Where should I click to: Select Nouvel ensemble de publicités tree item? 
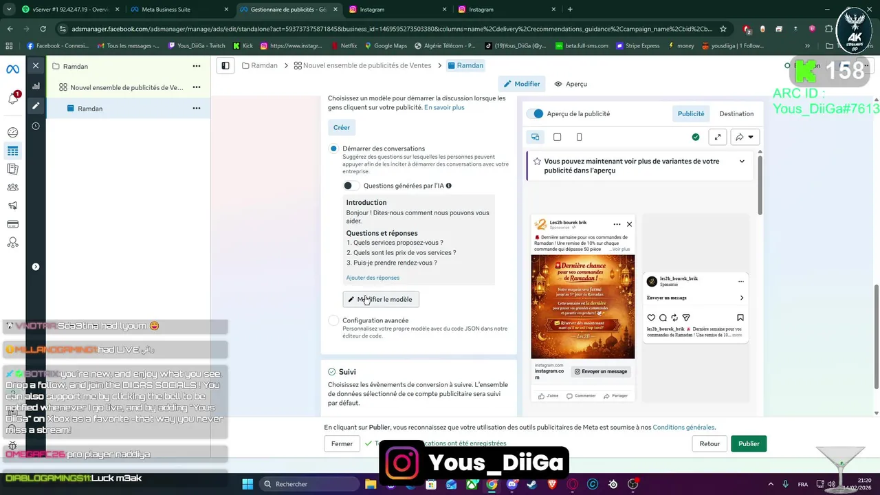point(127,87)
